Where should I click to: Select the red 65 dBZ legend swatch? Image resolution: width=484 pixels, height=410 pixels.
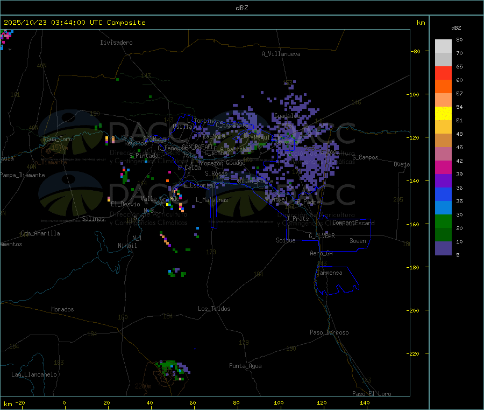pyautogui.click(x=443, y=73)
